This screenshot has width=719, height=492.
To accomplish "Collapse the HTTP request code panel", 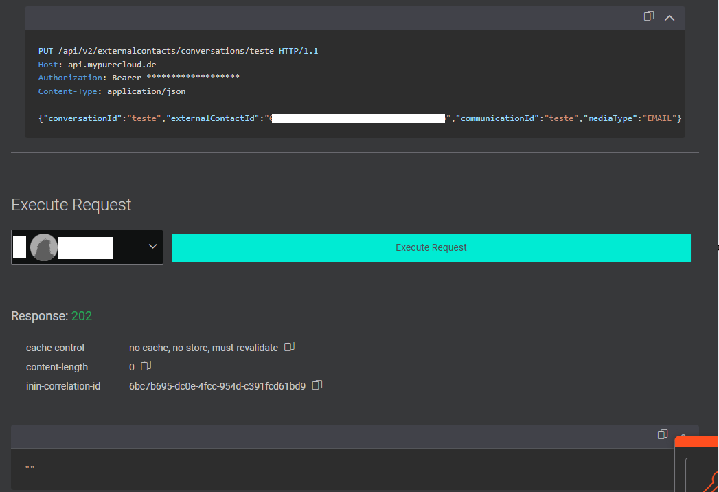I will (670, 18).
